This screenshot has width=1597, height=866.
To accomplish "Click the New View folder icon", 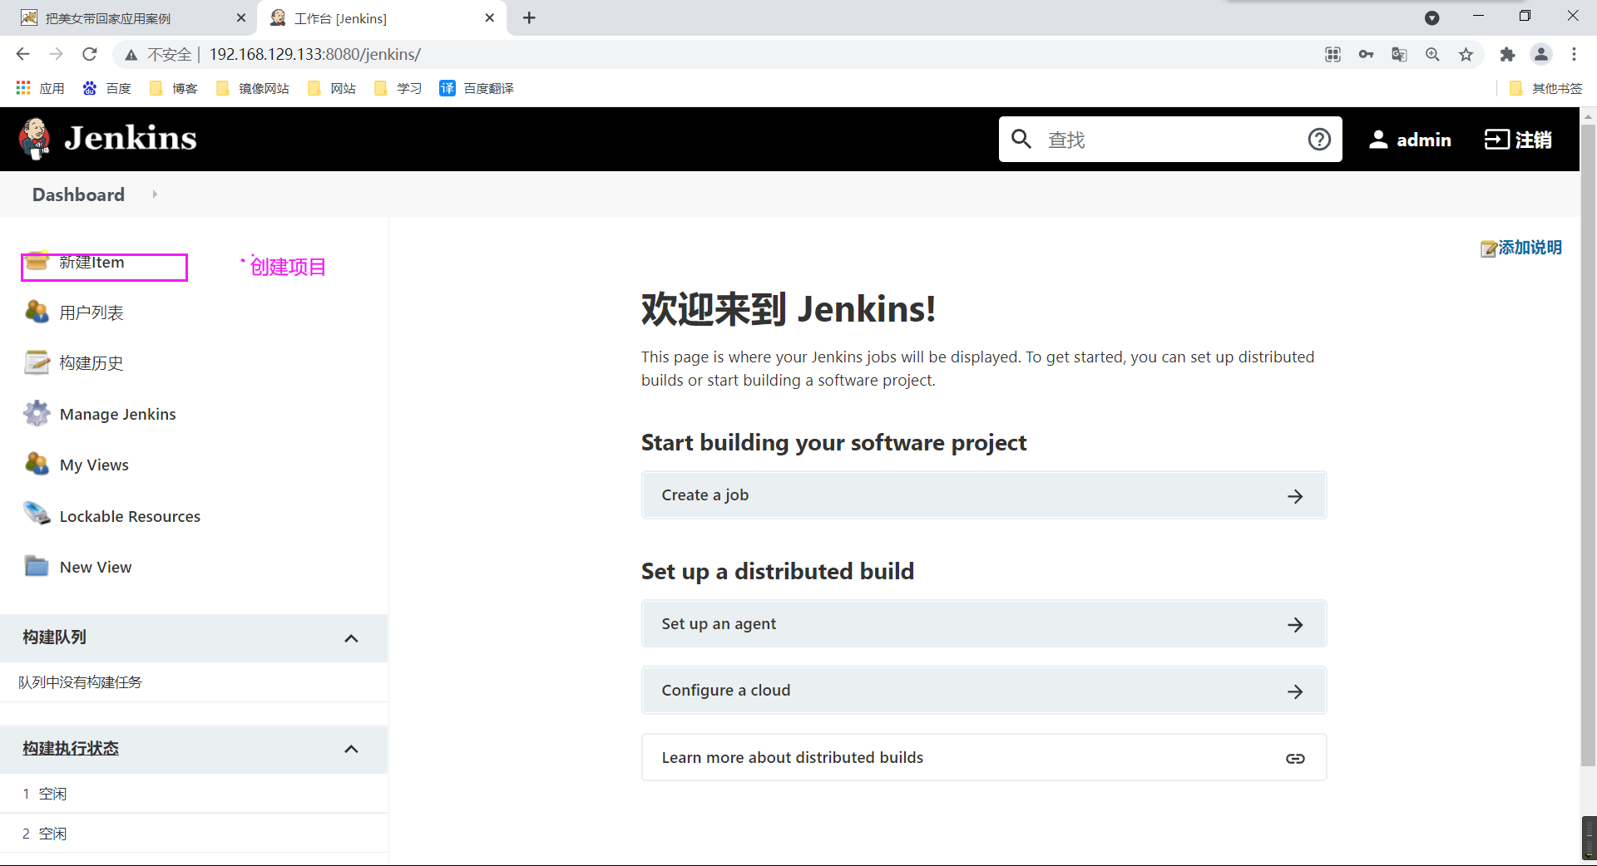I will [37, 566].
